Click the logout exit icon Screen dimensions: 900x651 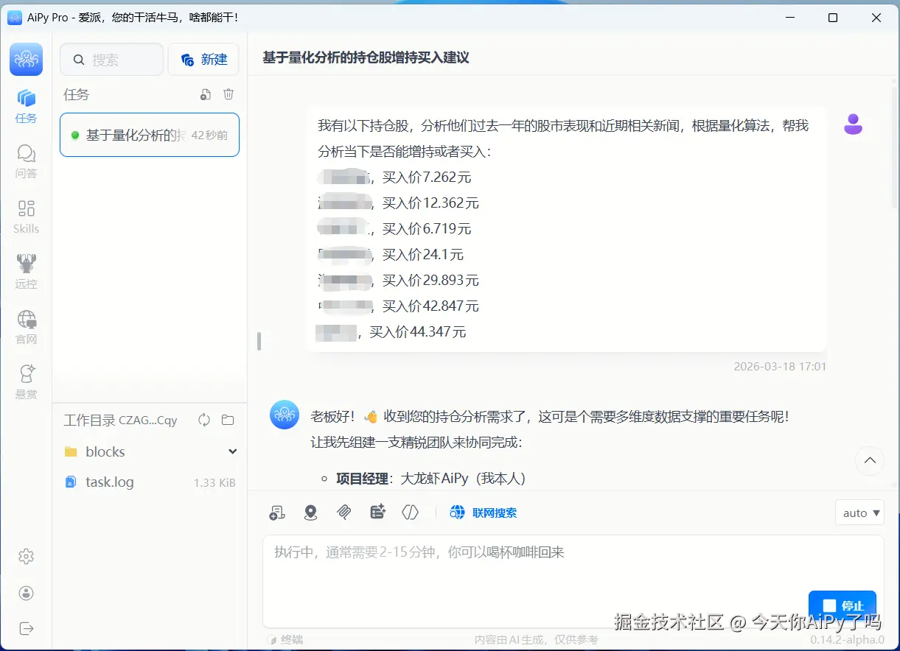pos(27,628)
